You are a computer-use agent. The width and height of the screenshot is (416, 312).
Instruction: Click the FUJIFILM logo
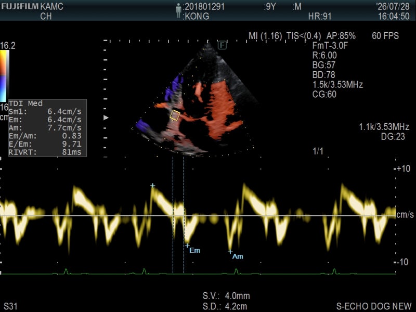pos(20,6)
